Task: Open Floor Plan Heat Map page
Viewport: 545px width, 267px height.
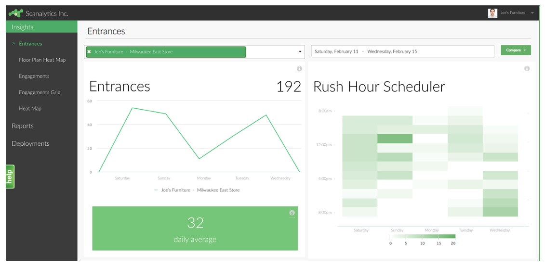Action: click(x=42, y=60)
